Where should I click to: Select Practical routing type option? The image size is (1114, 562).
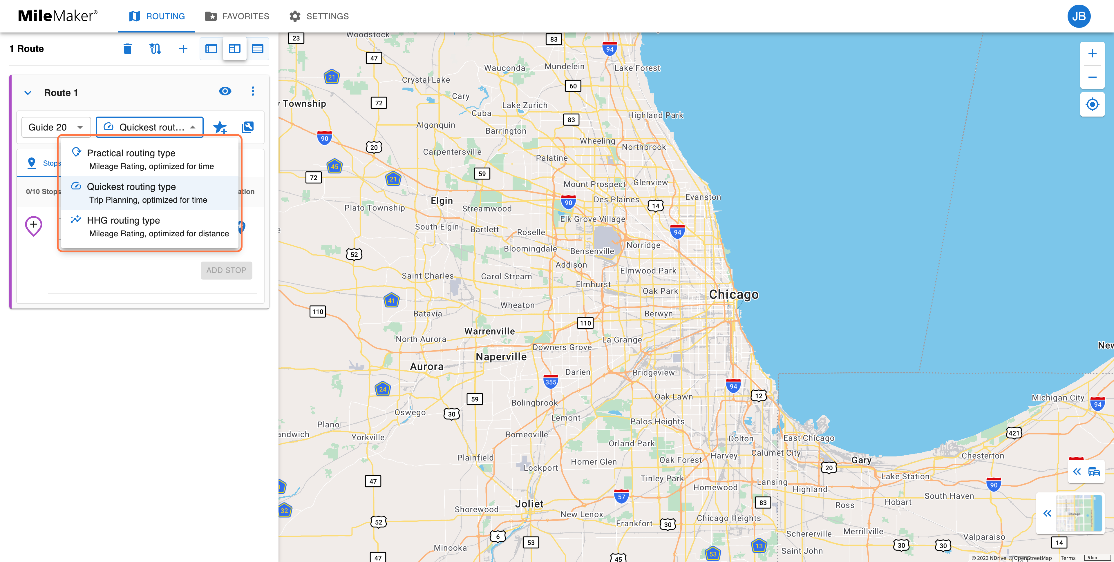(x=150, y=159)
